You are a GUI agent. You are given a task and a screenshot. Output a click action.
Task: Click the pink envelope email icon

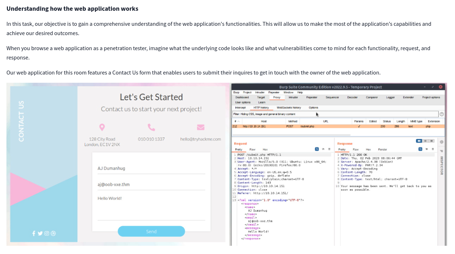201,127
